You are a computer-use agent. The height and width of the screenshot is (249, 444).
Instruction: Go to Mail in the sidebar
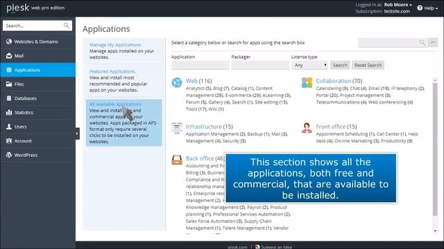coord(37,55)
